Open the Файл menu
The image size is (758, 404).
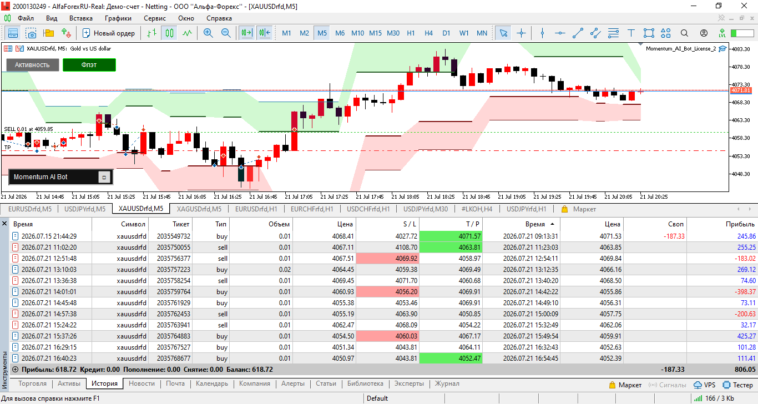(26, 18)
